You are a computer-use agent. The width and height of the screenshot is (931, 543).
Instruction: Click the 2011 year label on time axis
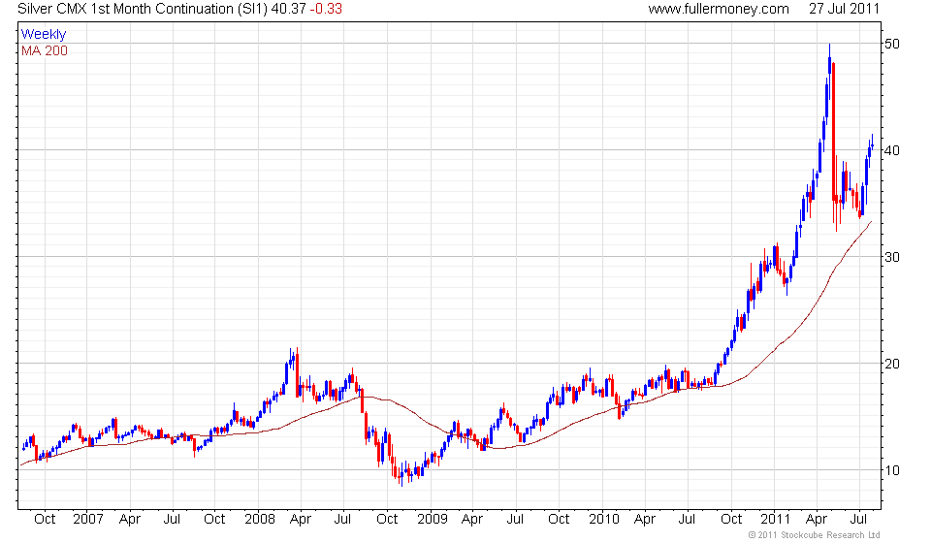[776, 520]
